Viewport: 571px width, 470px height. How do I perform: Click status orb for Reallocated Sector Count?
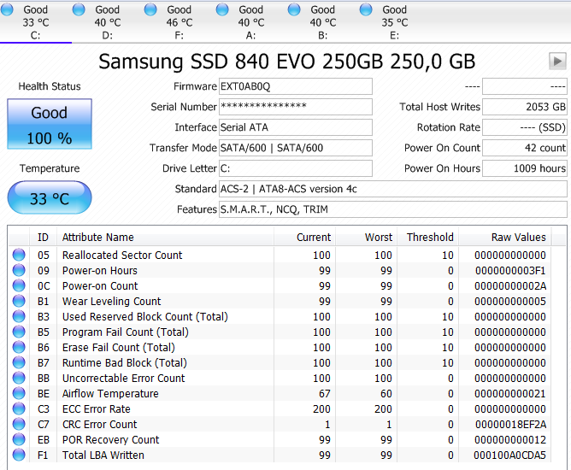point(19,255)
